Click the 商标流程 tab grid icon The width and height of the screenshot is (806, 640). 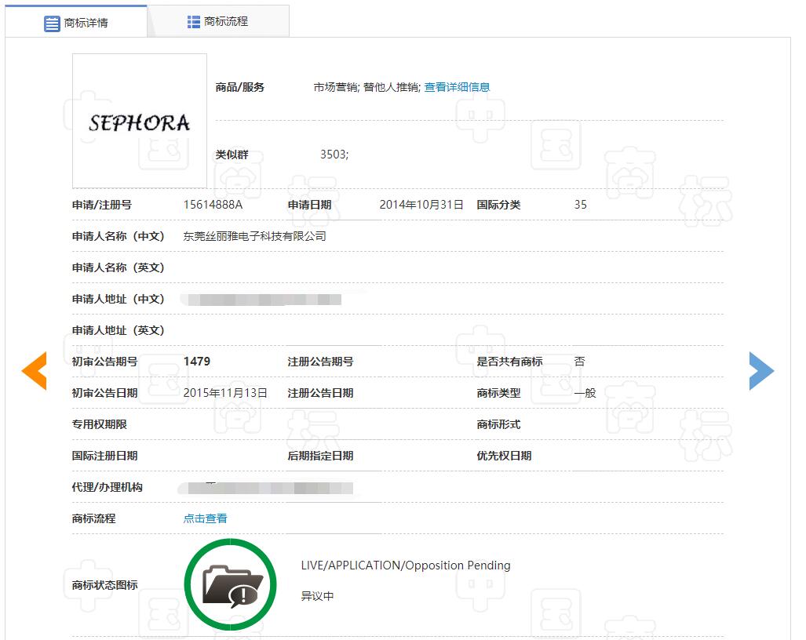pyautogui.click(x=193, y=22)
